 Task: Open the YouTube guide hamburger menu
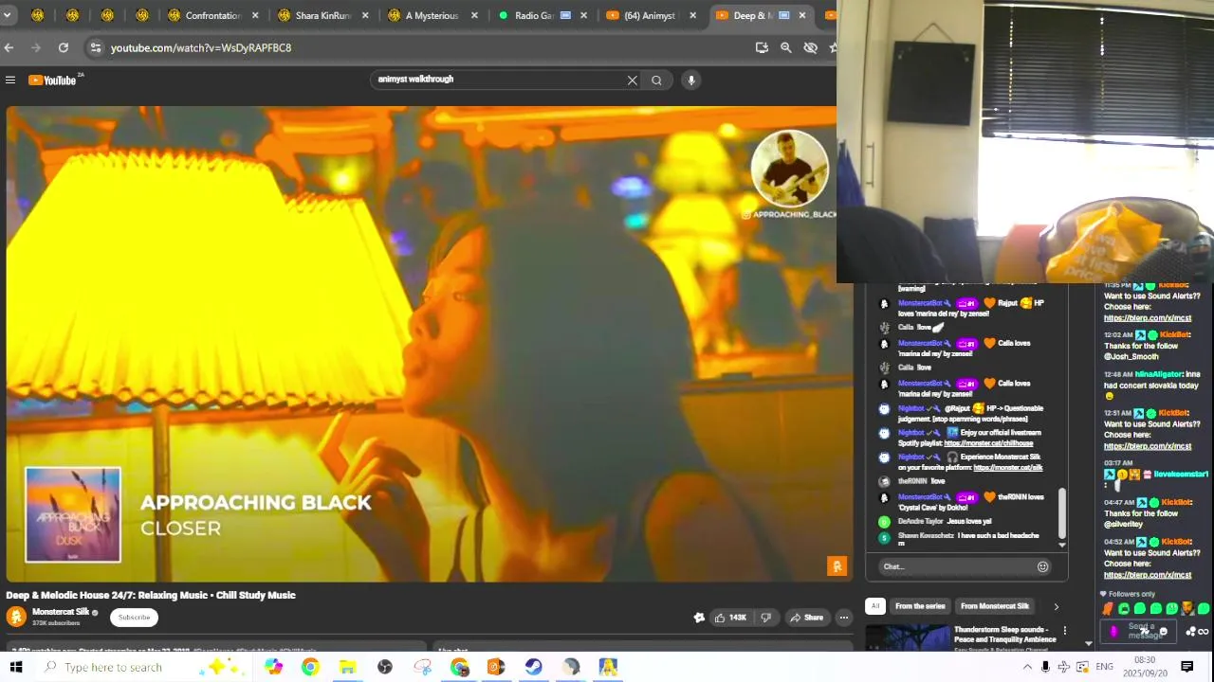10,81
